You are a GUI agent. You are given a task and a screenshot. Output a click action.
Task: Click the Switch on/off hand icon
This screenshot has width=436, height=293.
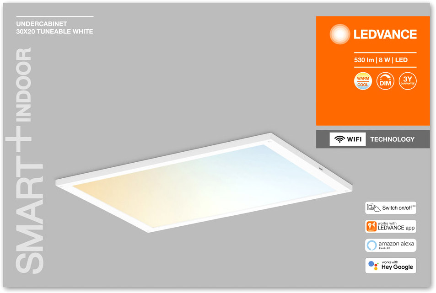[373, 208]
